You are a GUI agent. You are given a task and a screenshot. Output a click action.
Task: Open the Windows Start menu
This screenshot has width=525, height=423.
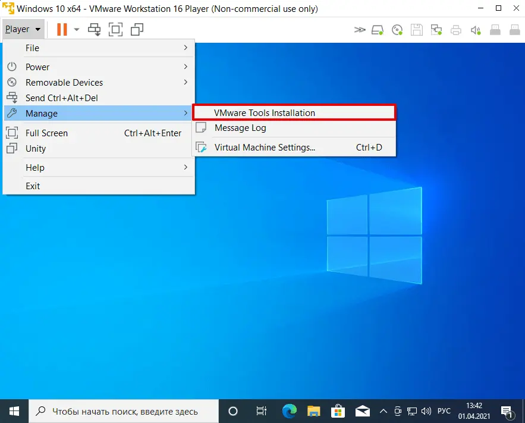[14, 411]
